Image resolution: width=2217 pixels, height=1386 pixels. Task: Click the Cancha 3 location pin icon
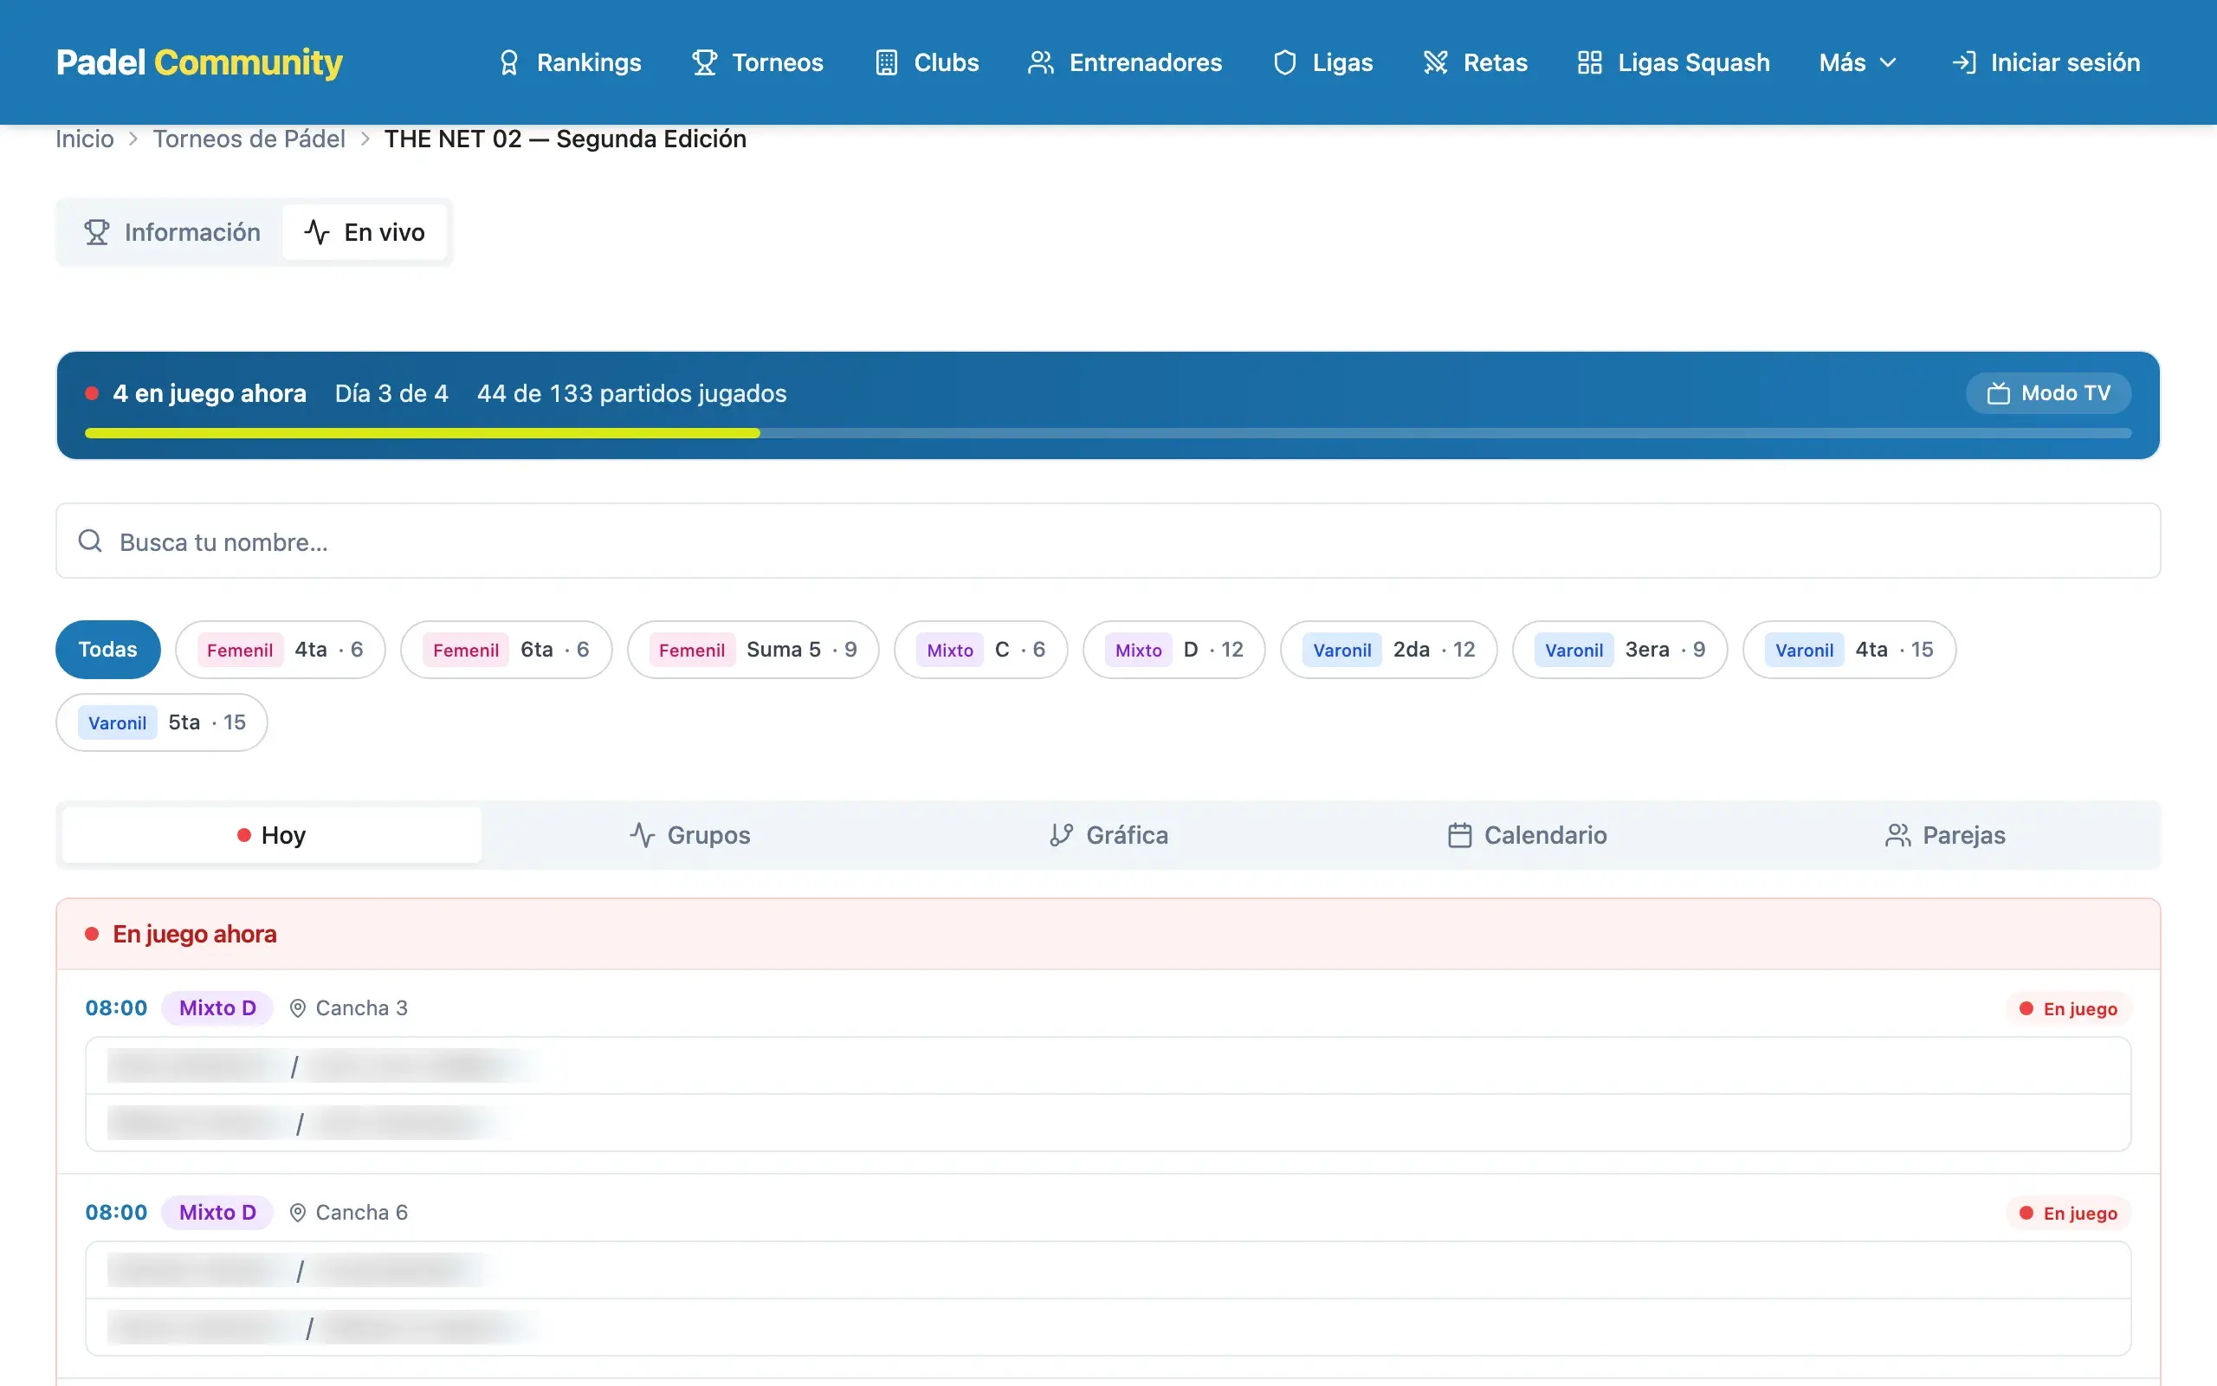298,1008
